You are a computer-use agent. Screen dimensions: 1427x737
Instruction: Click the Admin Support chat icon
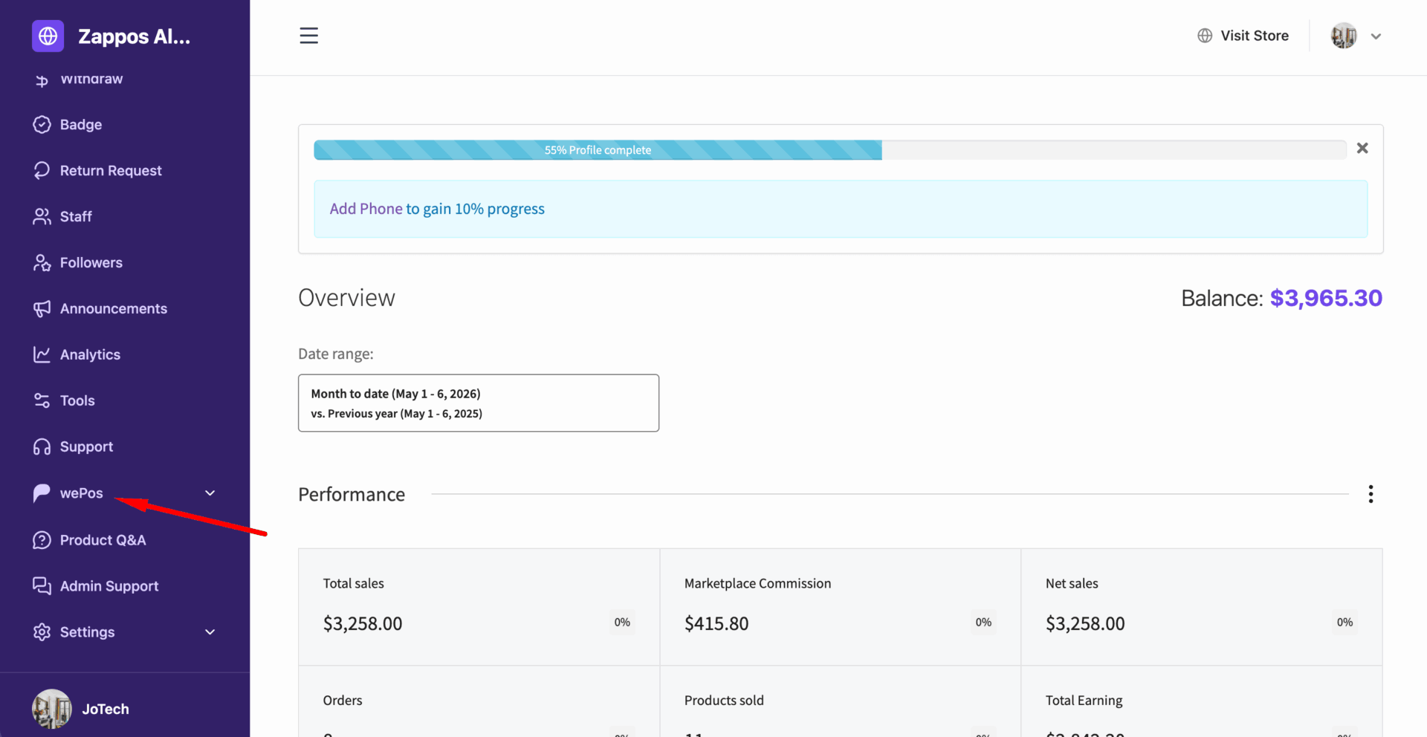(42, 586)
